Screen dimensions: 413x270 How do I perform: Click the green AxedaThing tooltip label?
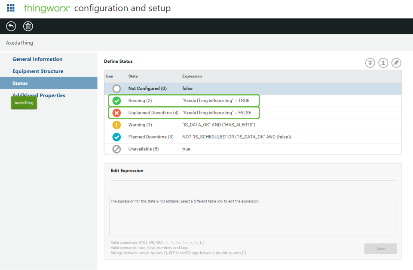coord(24,103)
